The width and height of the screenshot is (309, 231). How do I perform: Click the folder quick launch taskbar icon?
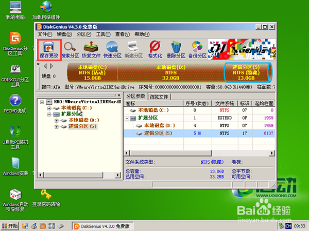tap(43, 226)
